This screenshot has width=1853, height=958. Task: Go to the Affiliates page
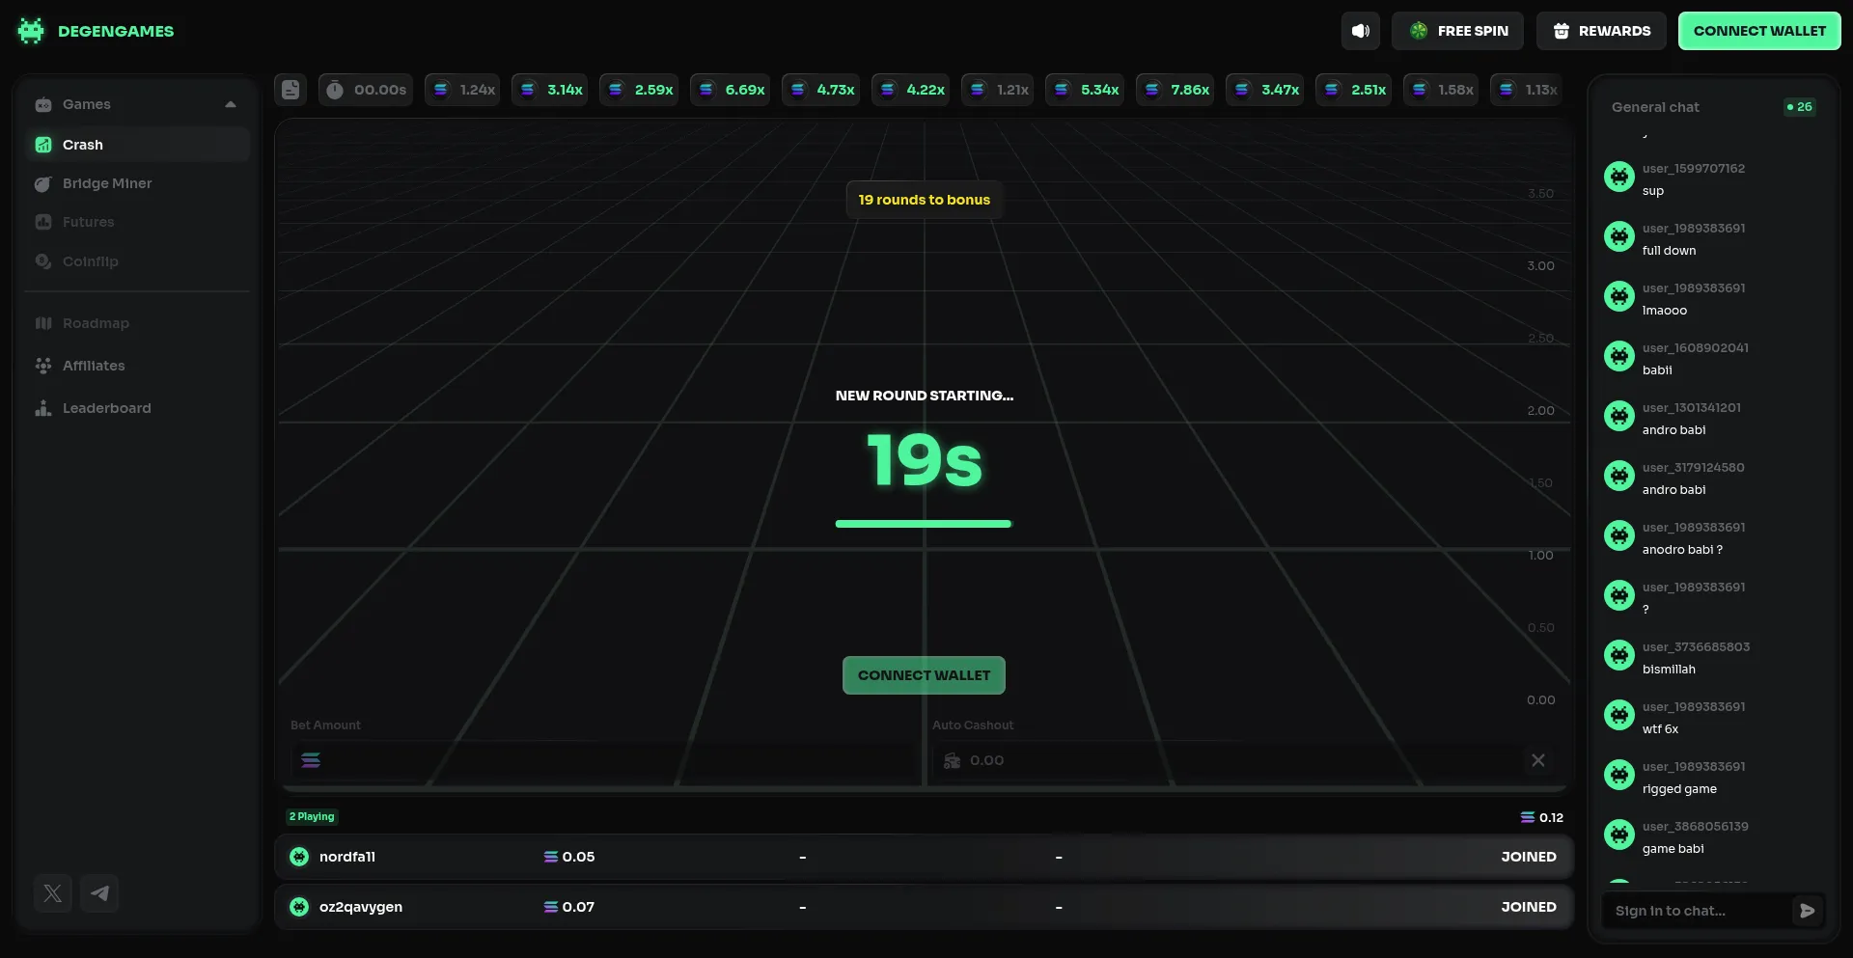click(x=94, y=366)
